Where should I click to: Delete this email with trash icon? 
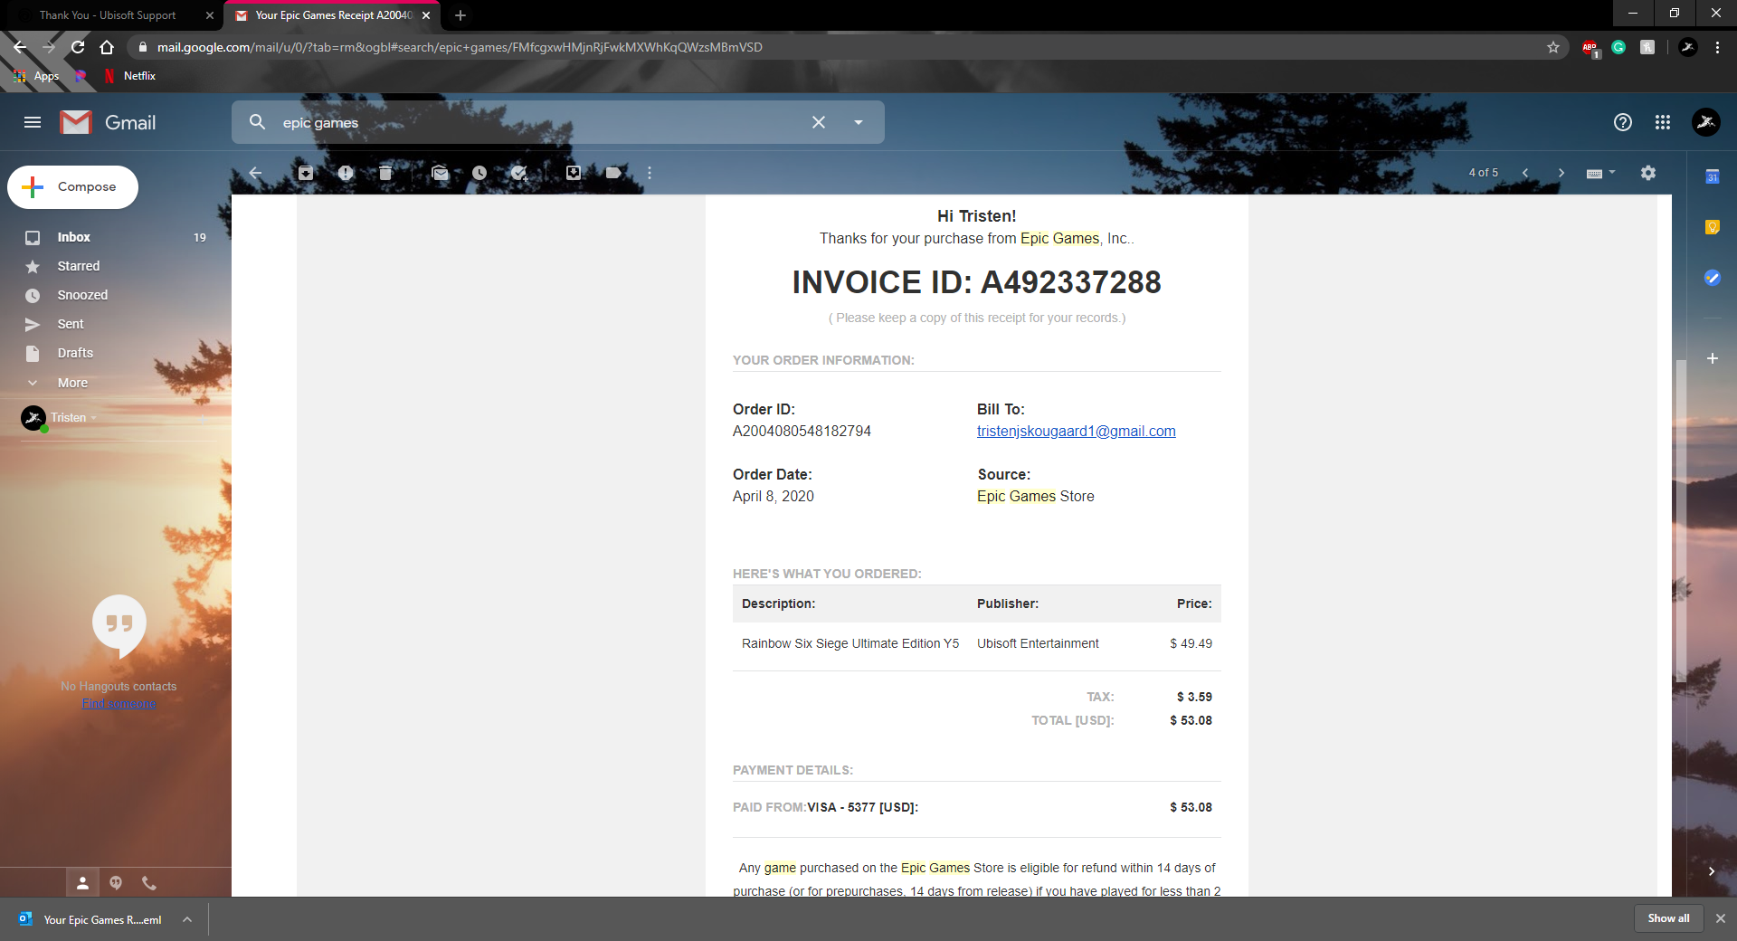(385, 173)
